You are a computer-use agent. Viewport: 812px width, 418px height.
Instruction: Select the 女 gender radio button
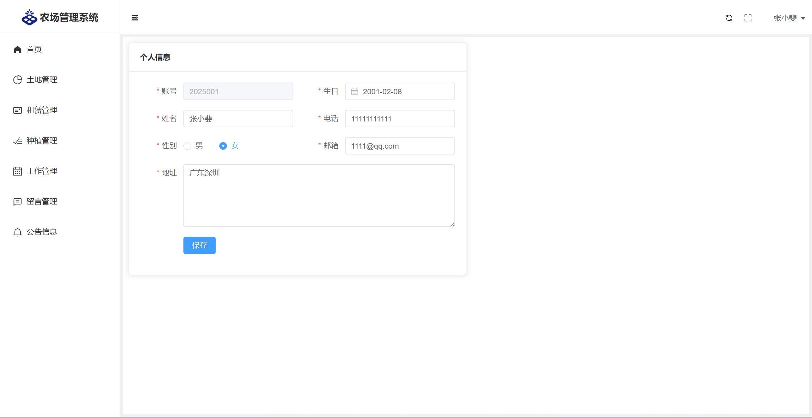tap(223, 146)
